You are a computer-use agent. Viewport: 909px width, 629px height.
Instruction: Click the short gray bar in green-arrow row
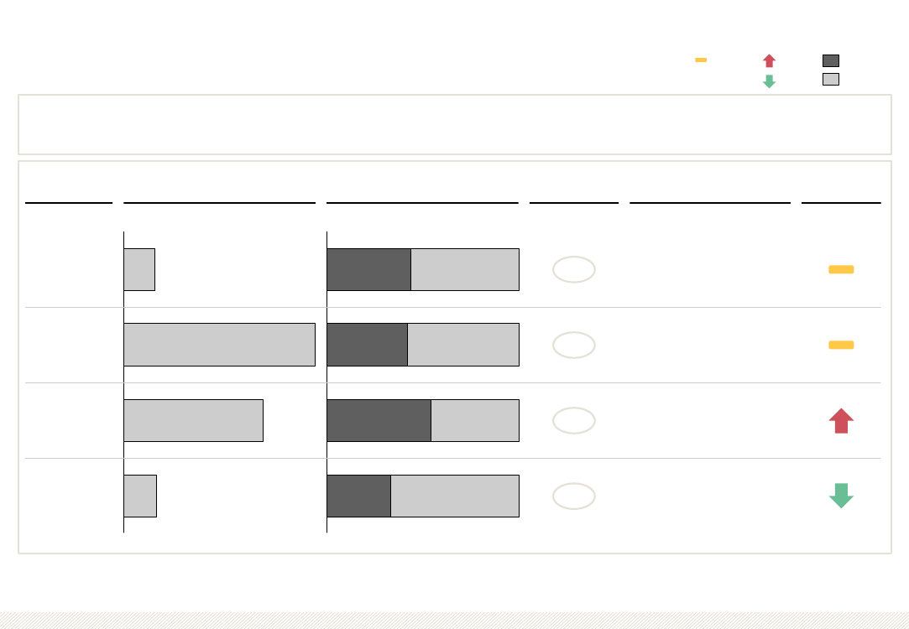(x=140, y=496)
